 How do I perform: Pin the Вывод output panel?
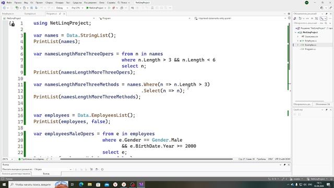click(x=284, y=165)
